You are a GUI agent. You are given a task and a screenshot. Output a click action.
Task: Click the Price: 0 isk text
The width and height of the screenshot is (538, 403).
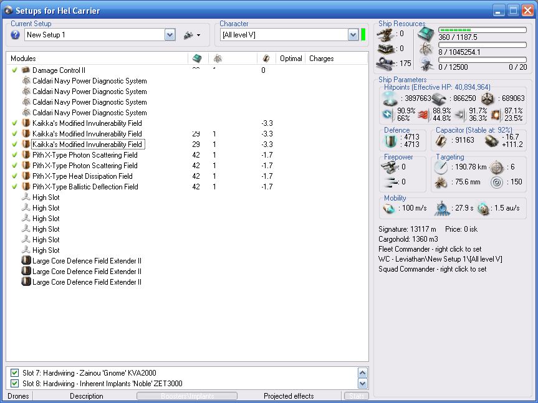(461, 229)
